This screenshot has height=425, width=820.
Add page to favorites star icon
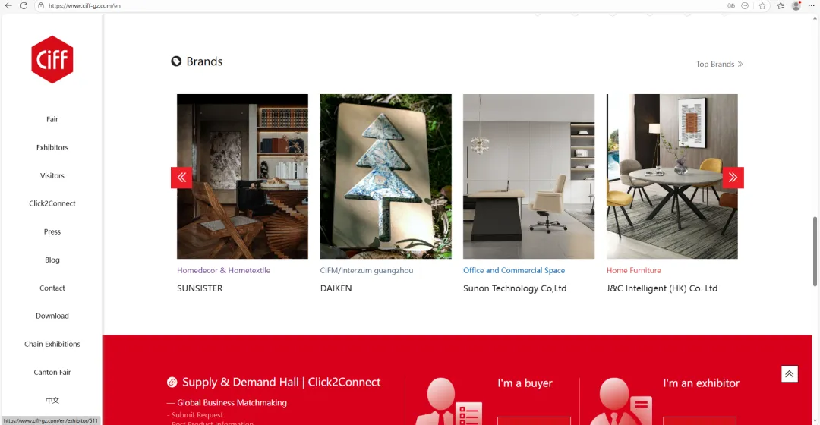coord(762,6)
